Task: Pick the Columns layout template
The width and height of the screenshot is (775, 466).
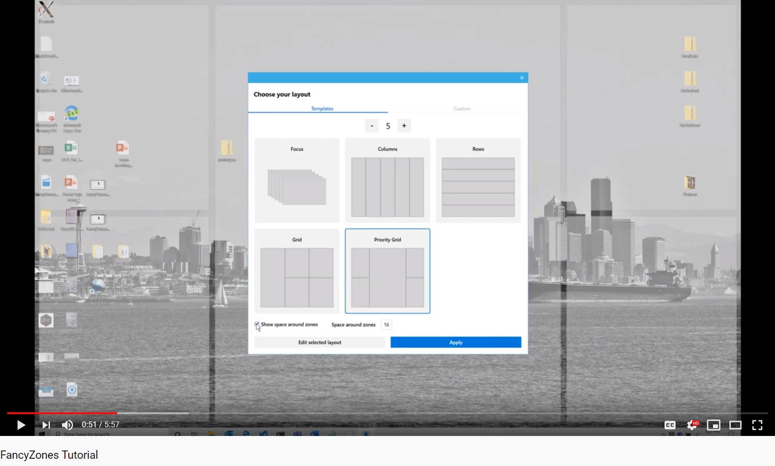Action: pos(387,181)
